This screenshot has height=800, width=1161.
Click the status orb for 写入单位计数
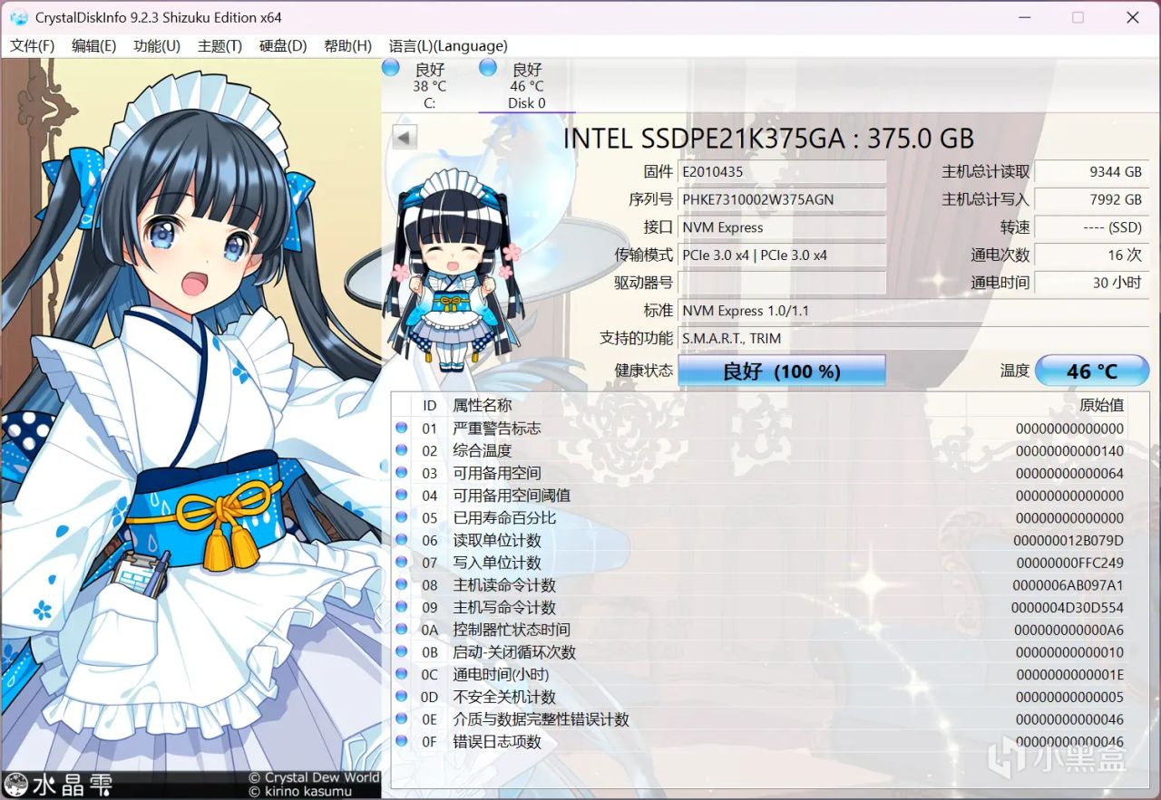[x=401, y=563]
